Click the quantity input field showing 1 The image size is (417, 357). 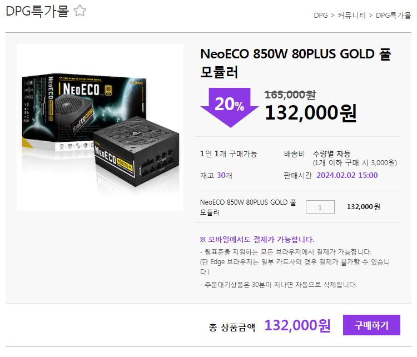[320, 207]
